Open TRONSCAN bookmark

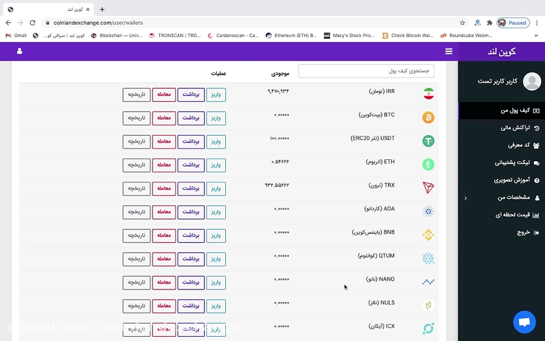pos(175,36)
